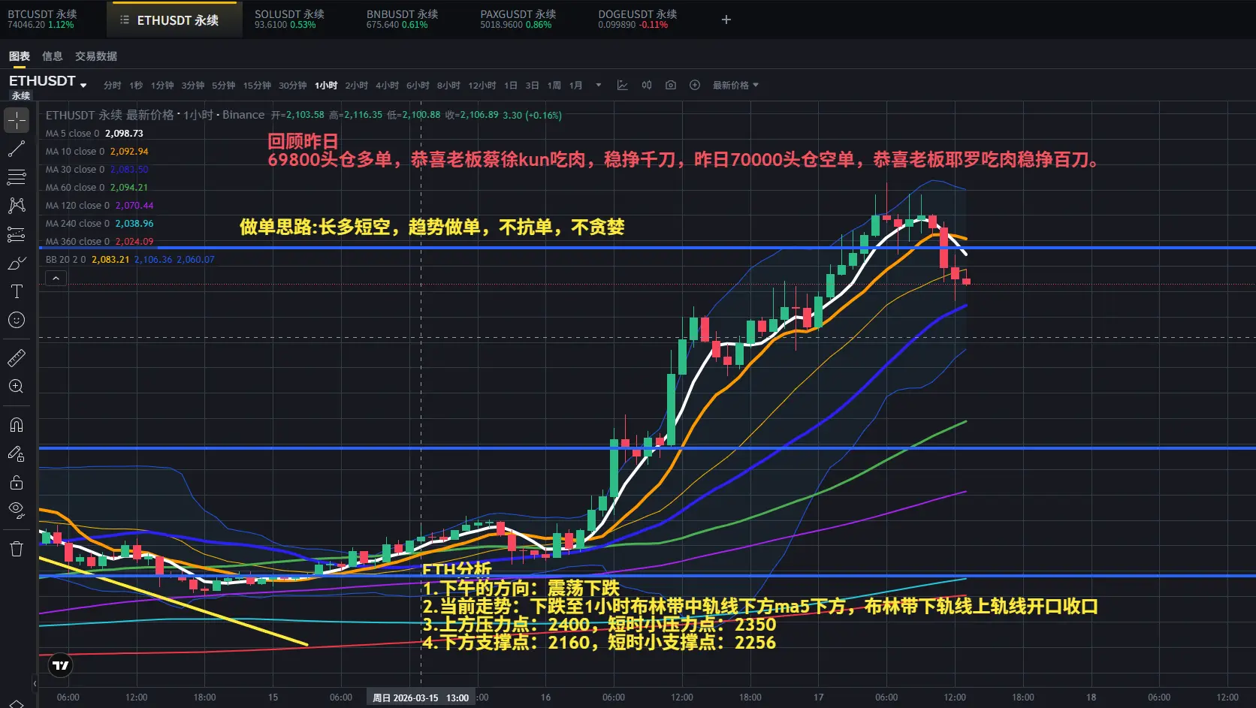Toggle magnet mode for drawings
Viewport: 1256px width, 708px height.
17,425
